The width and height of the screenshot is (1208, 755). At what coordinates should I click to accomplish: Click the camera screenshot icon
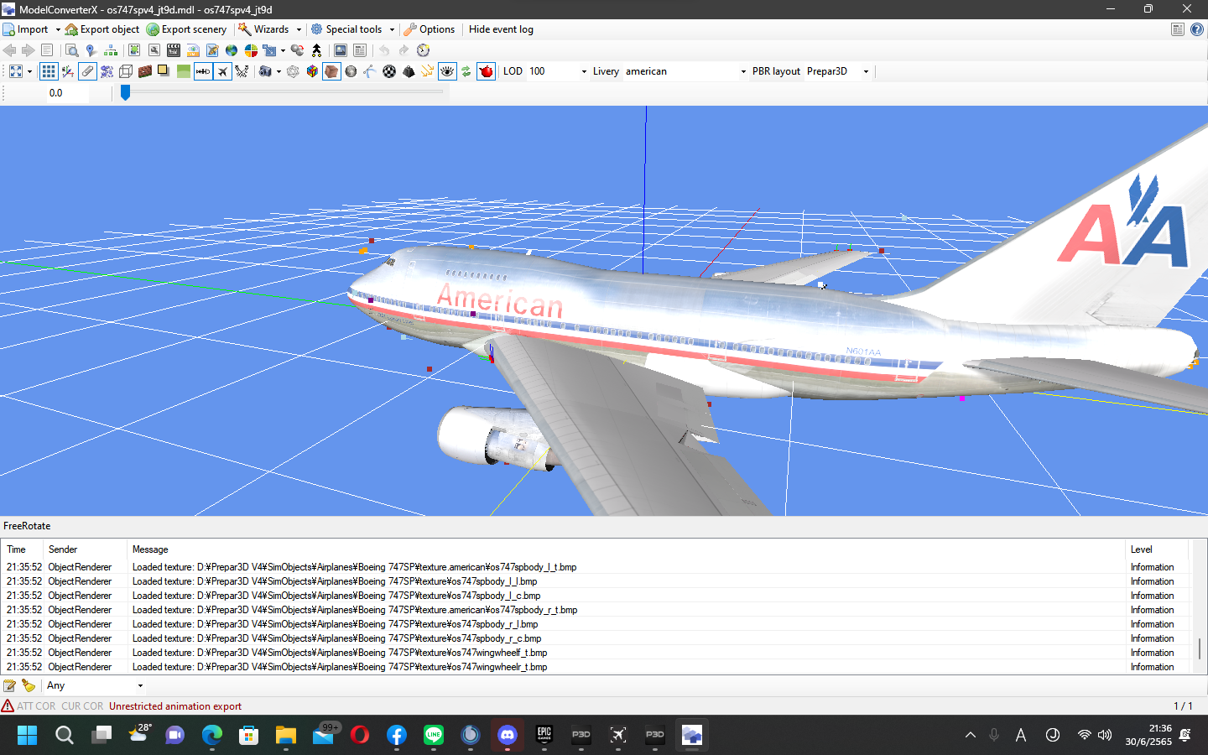pyautogui.click(x=265, y=71)
